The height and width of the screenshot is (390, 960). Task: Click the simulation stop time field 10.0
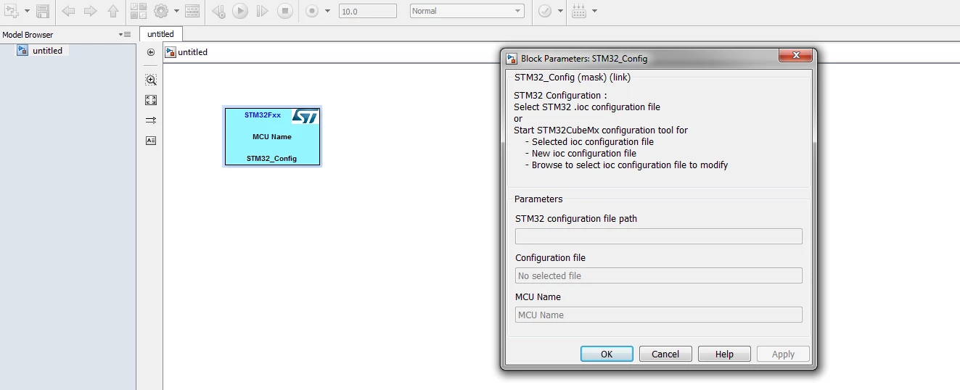tap(368, 11)
